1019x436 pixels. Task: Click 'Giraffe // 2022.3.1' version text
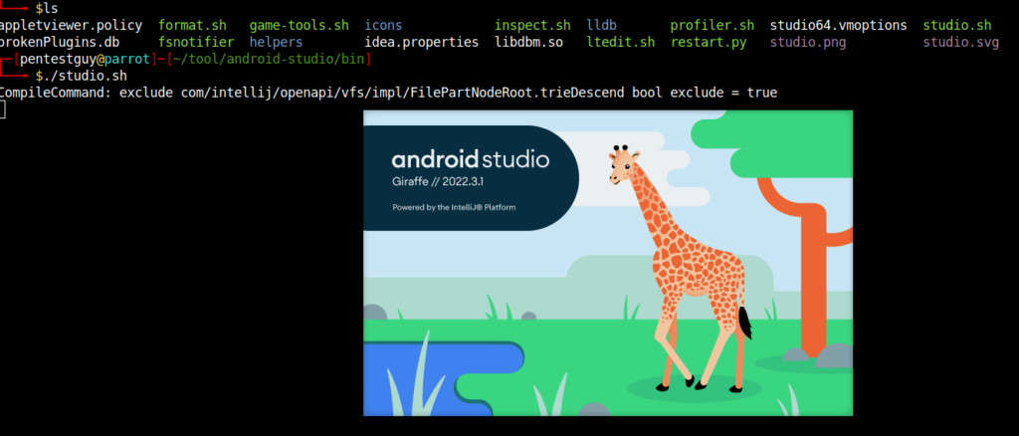[x=436, y=182]
